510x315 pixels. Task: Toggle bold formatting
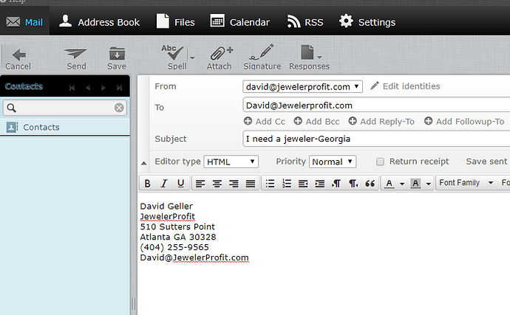[x=147, y=184]
